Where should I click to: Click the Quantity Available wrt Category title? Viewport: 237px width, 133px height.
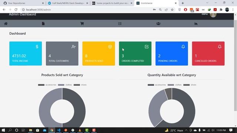tap(172, 75)
